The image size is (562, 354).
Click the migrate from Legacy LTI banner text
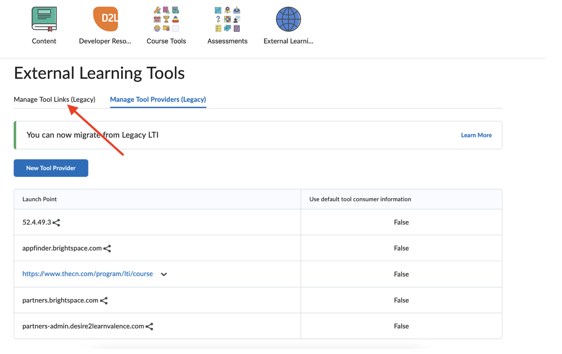coord(92,135)
